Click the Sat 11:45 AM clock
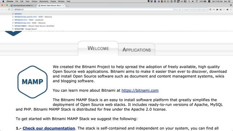Screen dimensions: 233x131 click(217, 1)
